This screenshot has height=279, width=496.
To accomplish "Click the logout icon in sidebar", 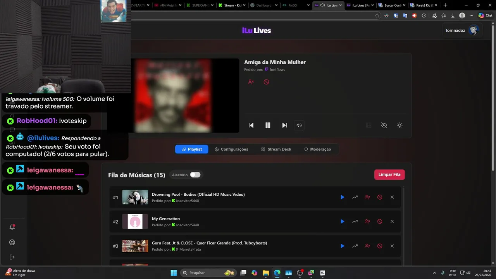I will point(12,257).
